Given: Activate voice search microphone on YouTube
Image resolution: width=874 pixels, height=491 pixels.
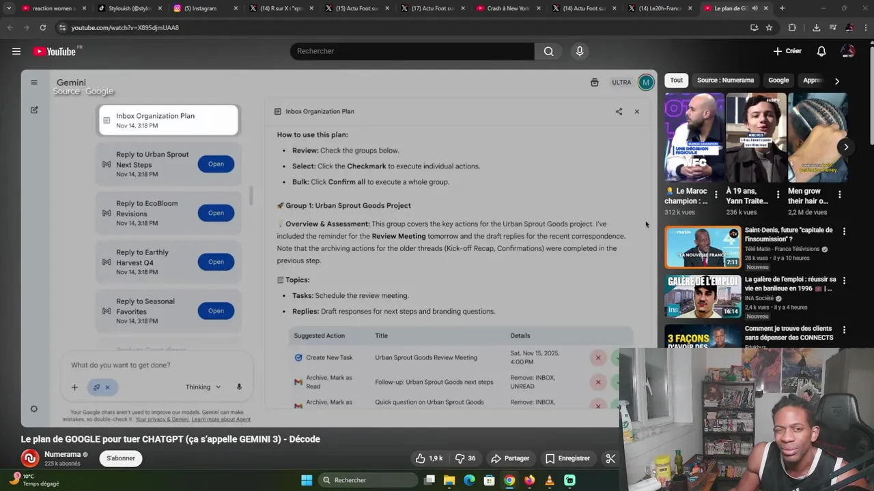Looking at the screenshot, I should 580,51.
